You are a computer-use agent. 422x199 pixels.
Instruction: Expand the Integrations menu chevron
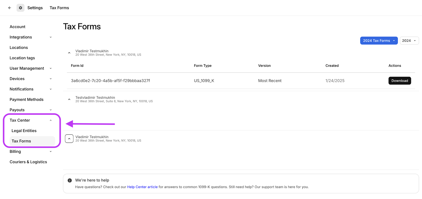pyautogui.click(x=51, y=37)
